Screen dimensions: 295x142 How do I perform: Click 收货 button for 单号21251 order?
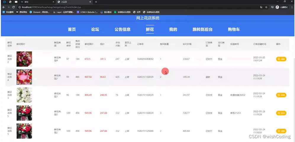coord(281,113)
